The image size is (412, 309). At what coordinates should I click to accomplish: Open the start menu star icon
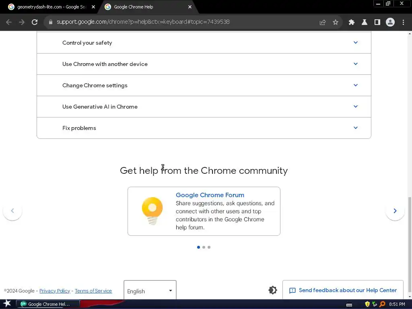[x=7, y=304]
